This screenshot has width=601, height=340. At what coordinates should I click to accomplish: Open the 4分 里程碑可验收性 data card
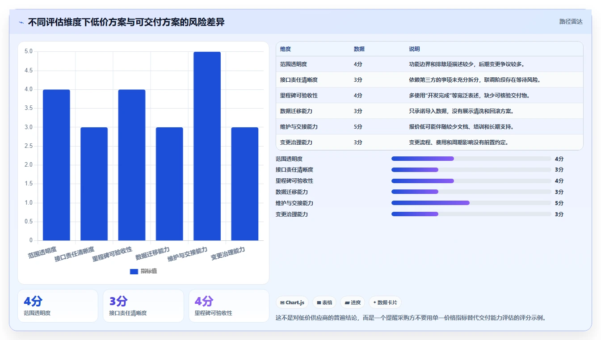pos(229,306)
